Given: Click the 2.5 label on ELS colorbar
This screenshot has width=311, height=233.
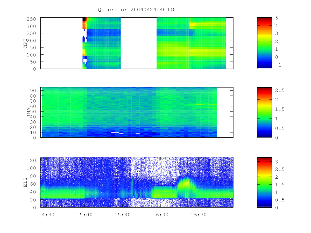Looking at the screenshot, I should 280,169.
